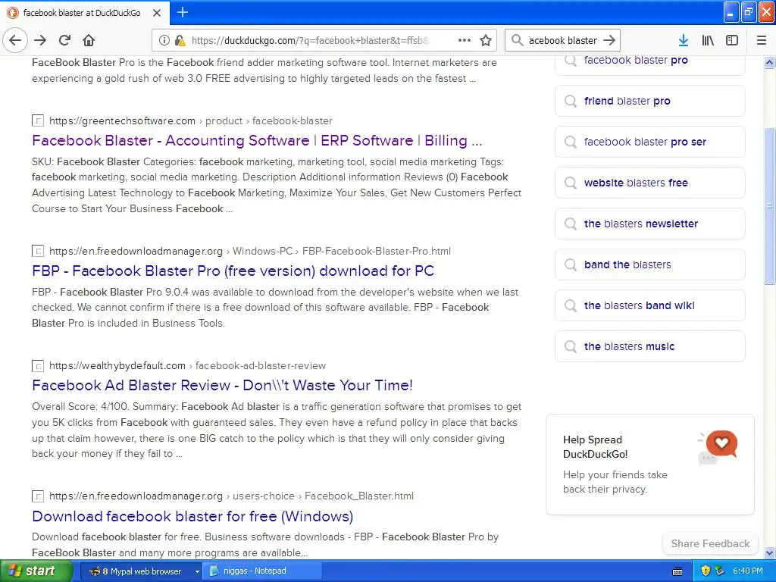Viewport: 776px width, 582px height.
Task: Open the hamburger application menu
Action: pyautogui.click(x=762, y=41)
